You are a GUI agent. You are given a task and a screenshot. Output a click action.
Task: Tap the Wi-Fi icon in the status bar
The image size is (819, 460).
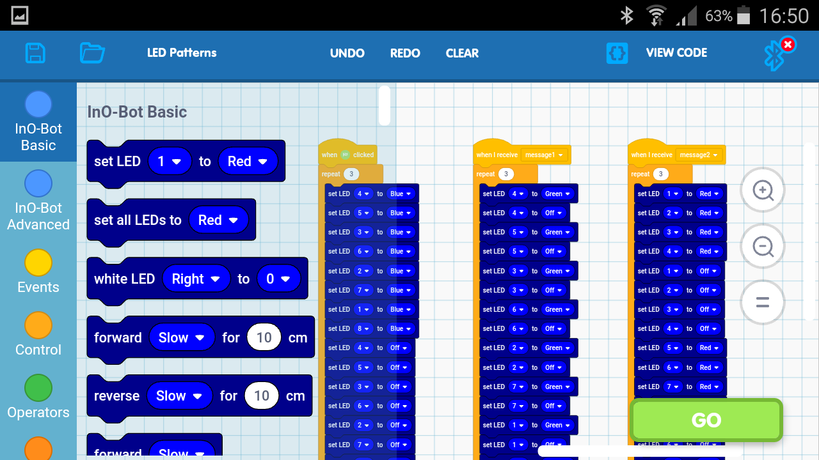click(x=656, y=15)
